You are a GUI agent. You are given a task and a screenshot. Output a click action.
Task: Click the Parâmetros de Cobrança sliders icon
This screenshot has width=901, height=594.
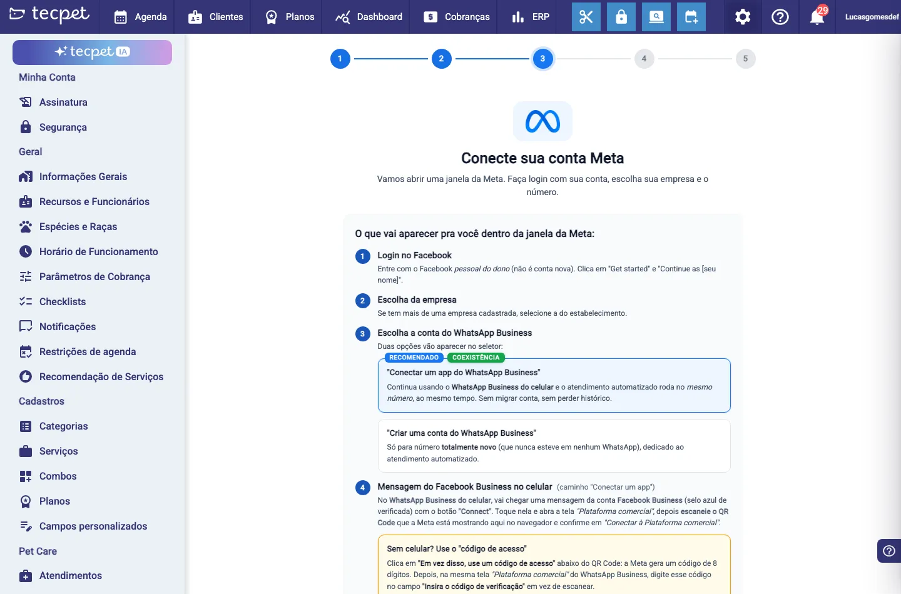26,277
